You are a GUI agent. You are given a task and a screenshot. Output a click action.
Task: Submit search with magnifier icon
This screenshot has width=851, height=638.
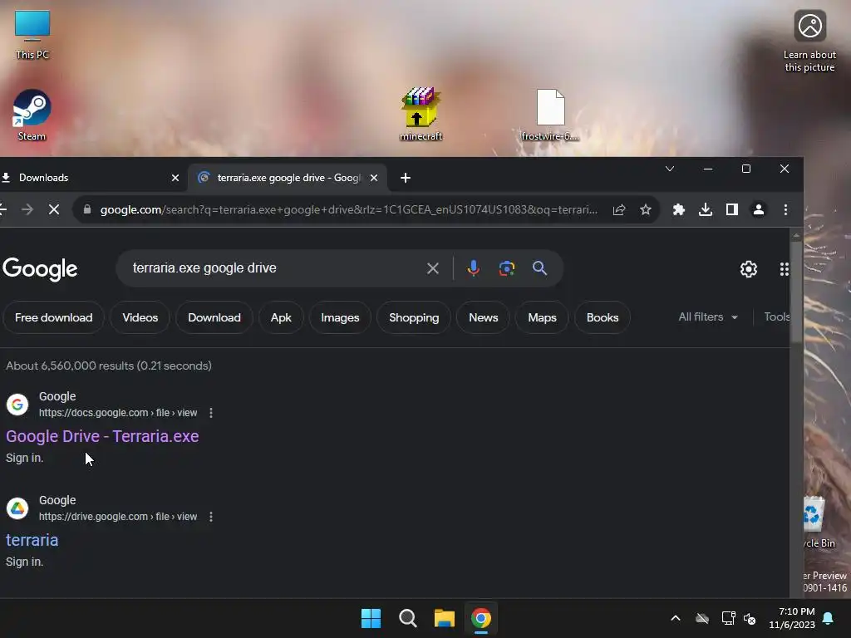point(539,268)
